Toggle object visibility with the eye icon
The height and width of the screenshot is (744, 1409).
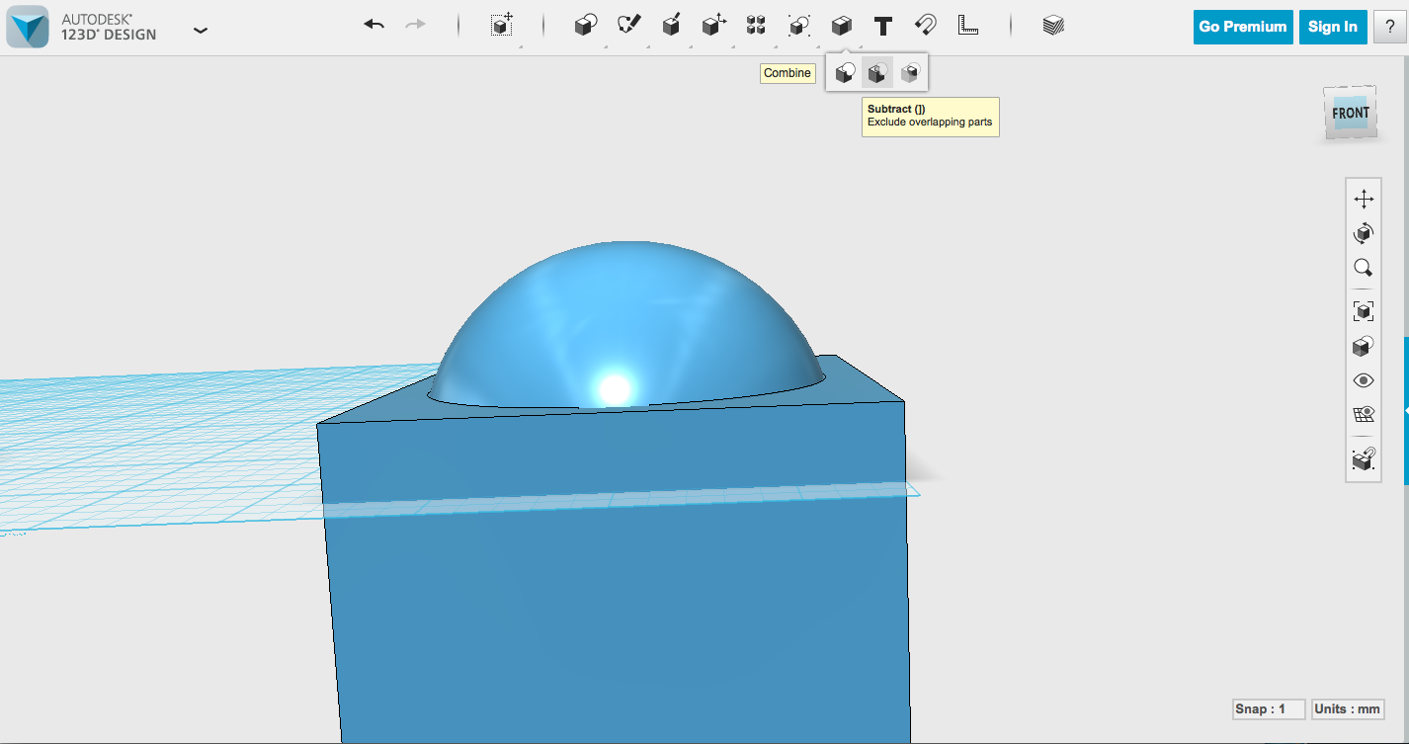pyautogui.click(x=1364, y=379)
